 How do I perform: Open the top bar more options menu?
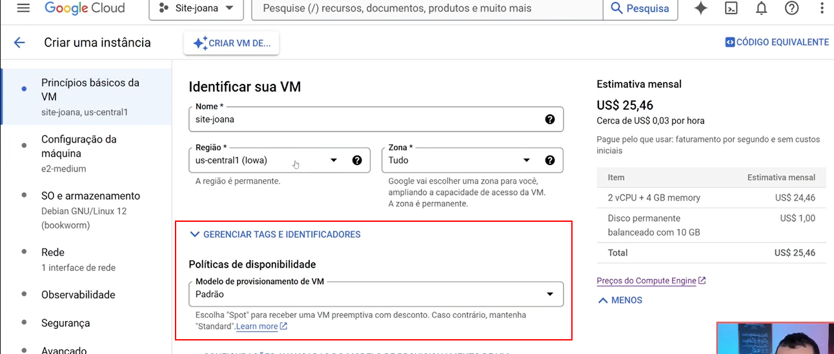tap(822, 8)
